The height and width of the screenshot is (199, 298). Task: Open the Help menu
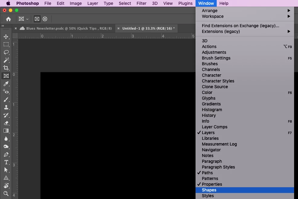click(x=224, y=3)
